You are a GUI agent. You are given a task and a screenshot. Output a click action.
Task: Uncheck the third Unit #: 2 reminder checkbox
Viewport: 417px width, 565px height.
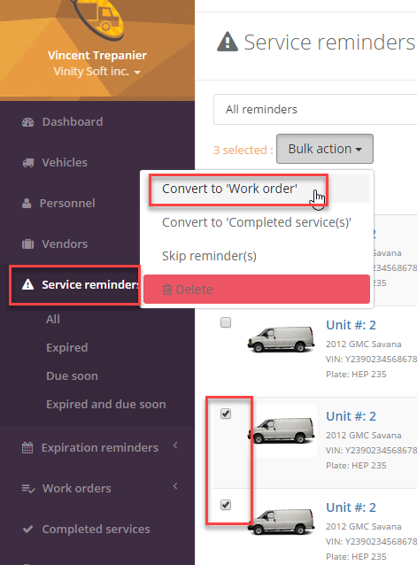pyautogui.click(x=226, y=414)
